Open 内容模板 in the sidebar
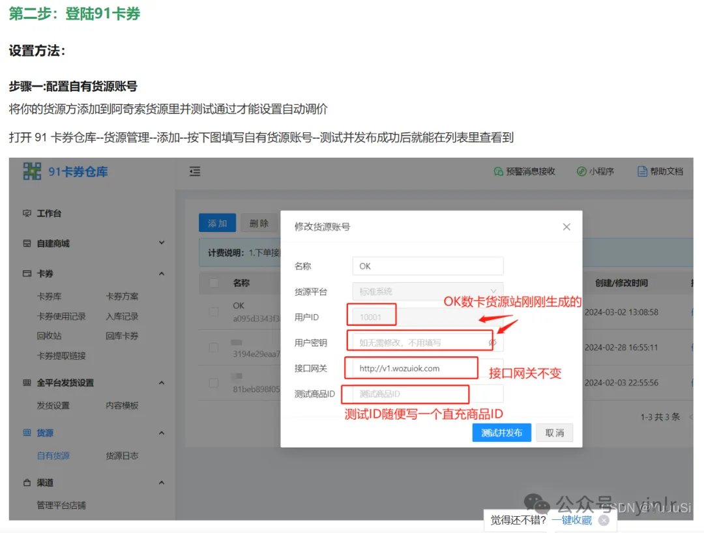704x533 pixels. pos(122,405)
